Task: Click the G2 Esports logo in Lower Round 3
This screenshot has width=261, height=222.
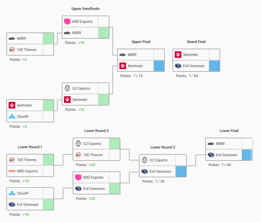Action: (145, 160)
